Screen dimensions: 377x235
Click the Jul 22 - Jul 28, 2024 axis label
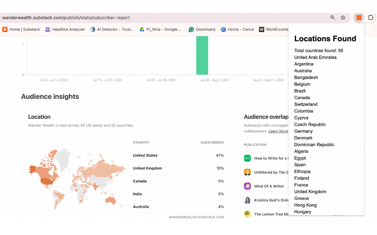(161, 80)
